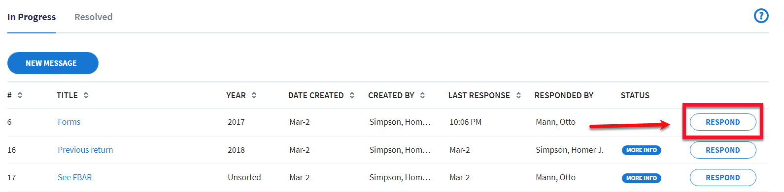Click the New Message button
Viewport: 784px width, 192px height.
coord(53,63)
